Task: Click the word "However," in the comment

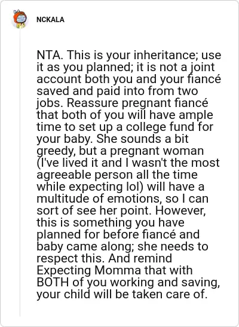Action: pos(180,210)
